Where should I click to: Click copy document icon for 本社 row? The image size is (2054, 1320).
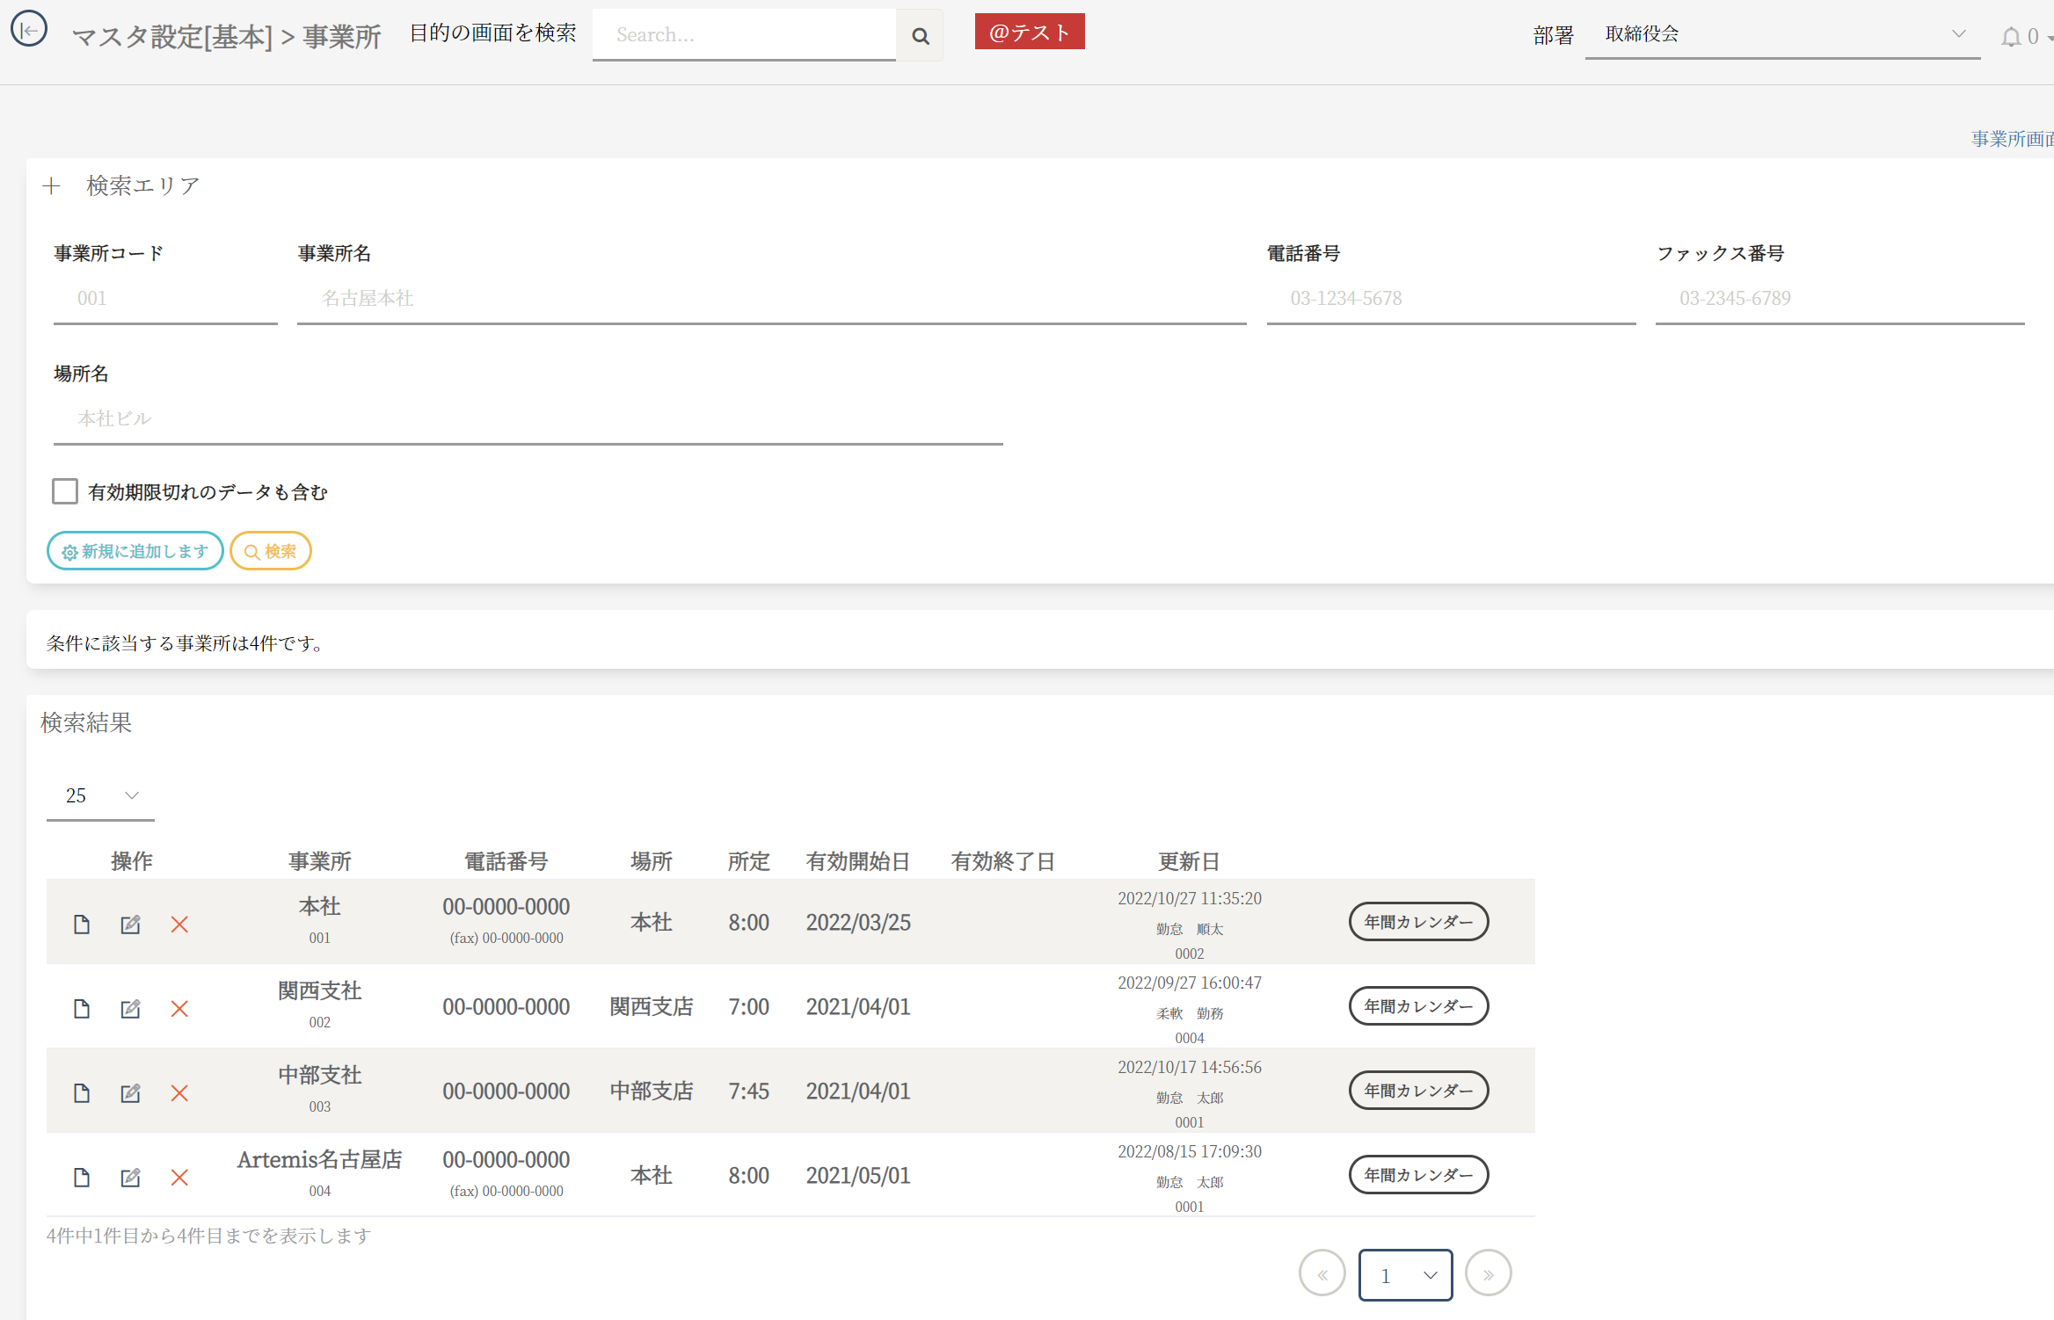(82, 925)
